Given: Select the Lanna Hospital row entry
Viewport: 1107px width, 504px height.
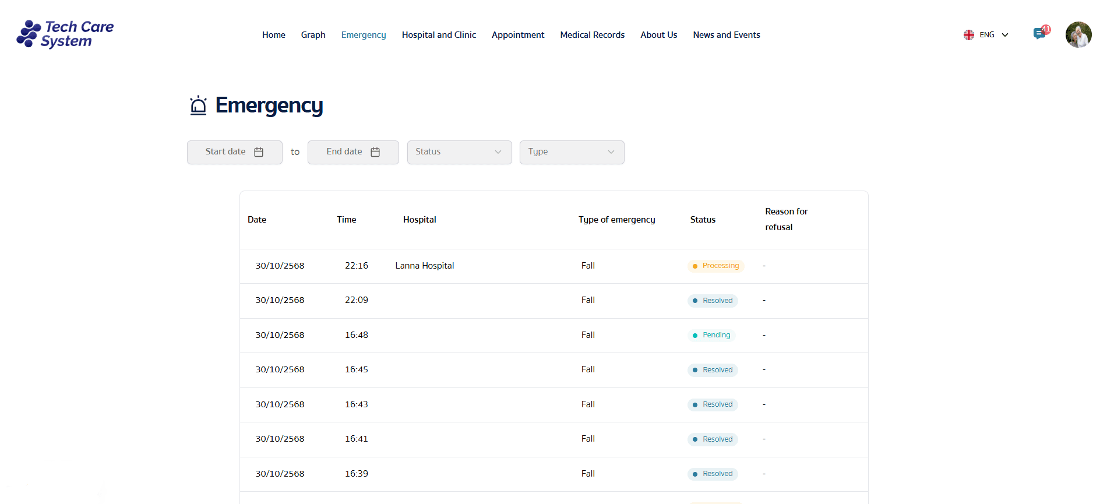Looking at the screenshot, I should point(424,266).
